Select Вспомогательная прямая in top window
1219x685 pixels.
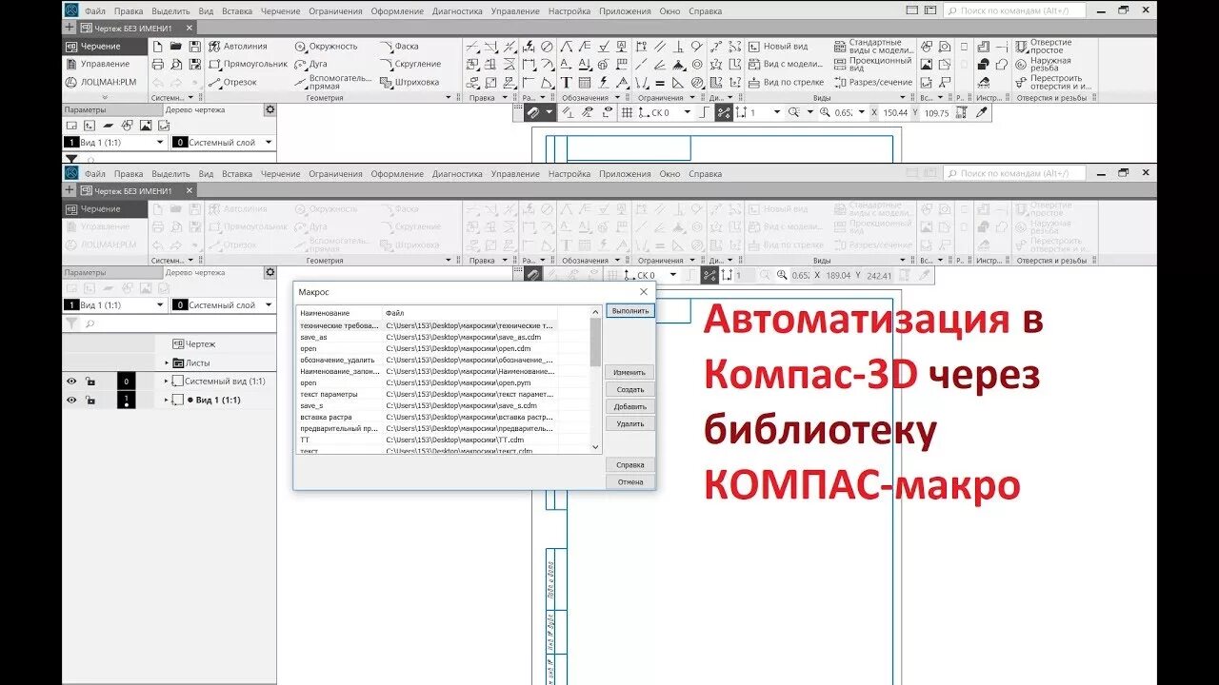(x=333, y=82)
